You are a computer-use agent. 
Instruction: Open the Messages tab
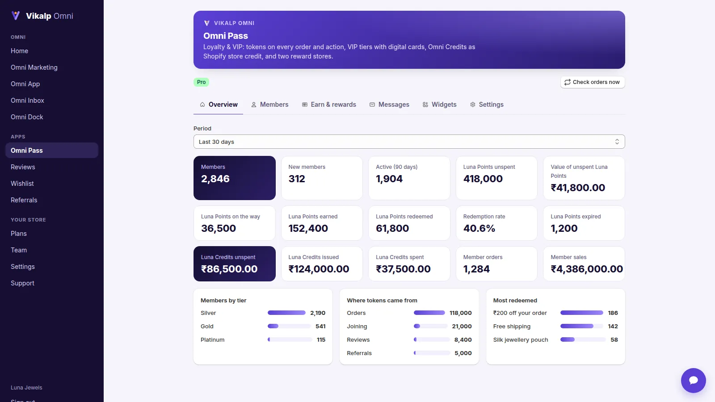coord(389,105)
